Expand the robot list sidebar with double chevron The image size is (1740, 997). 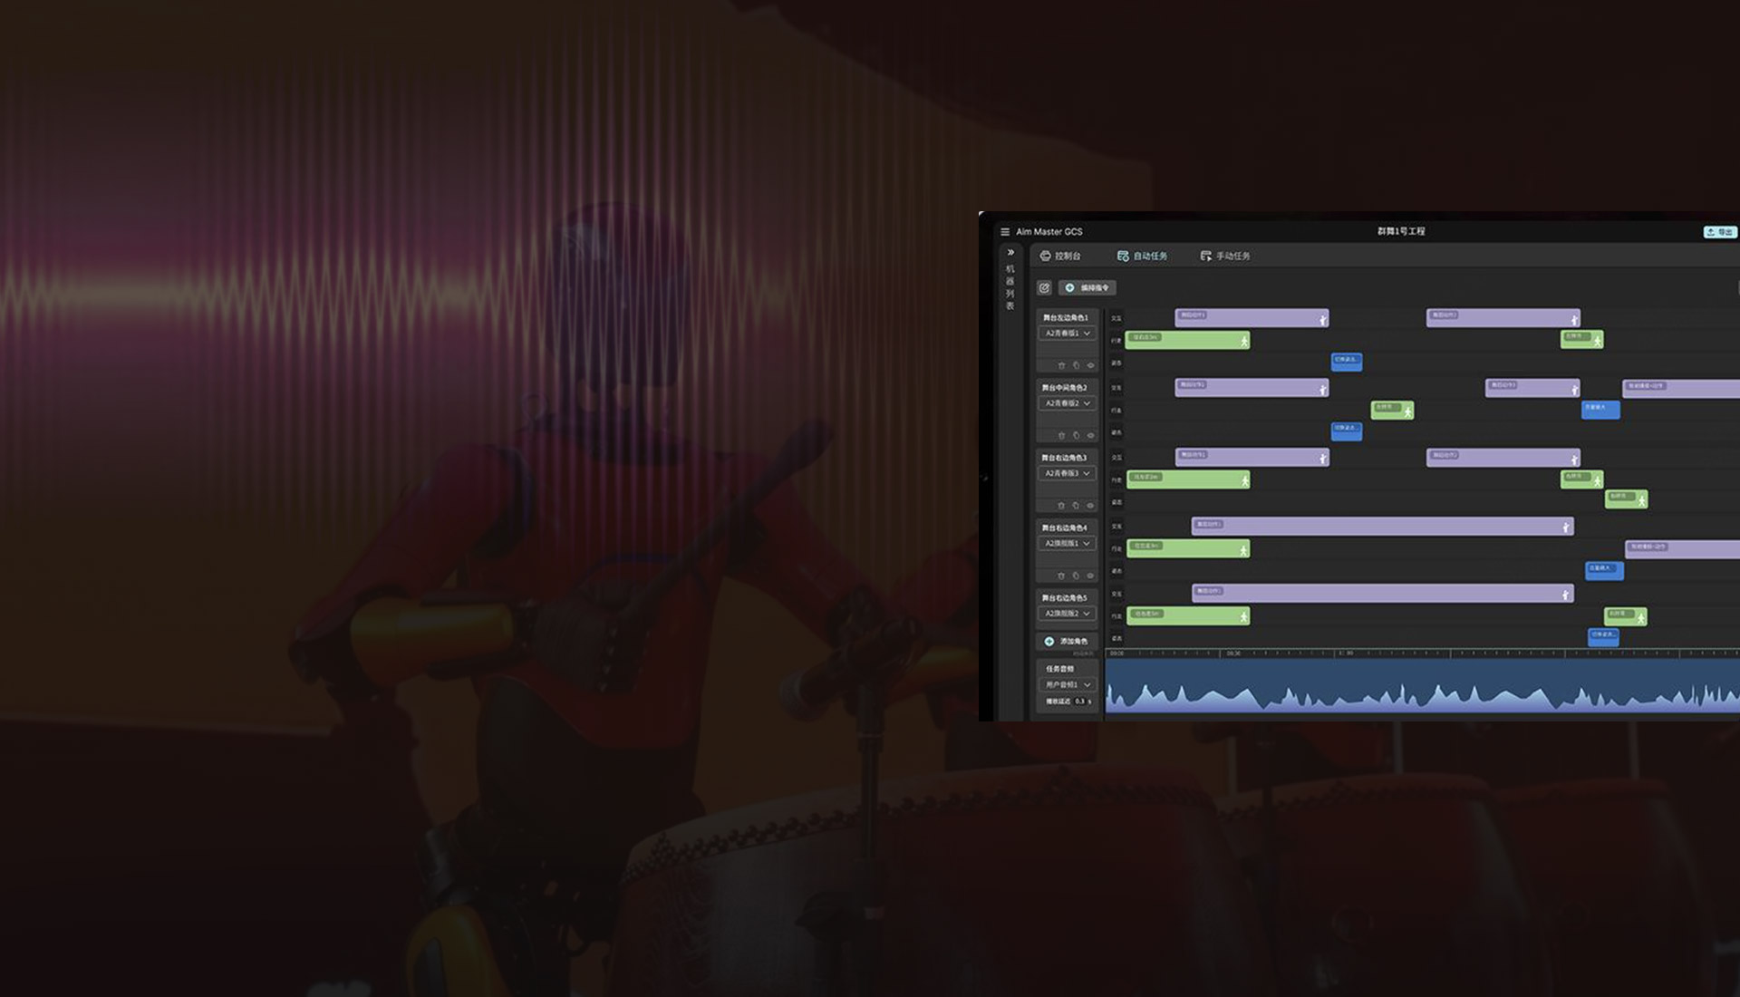coord(1010,253)
